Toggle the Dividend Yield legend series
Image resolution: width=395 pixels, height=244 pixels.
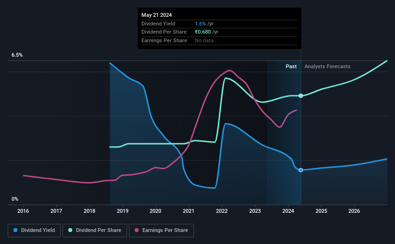34,231
